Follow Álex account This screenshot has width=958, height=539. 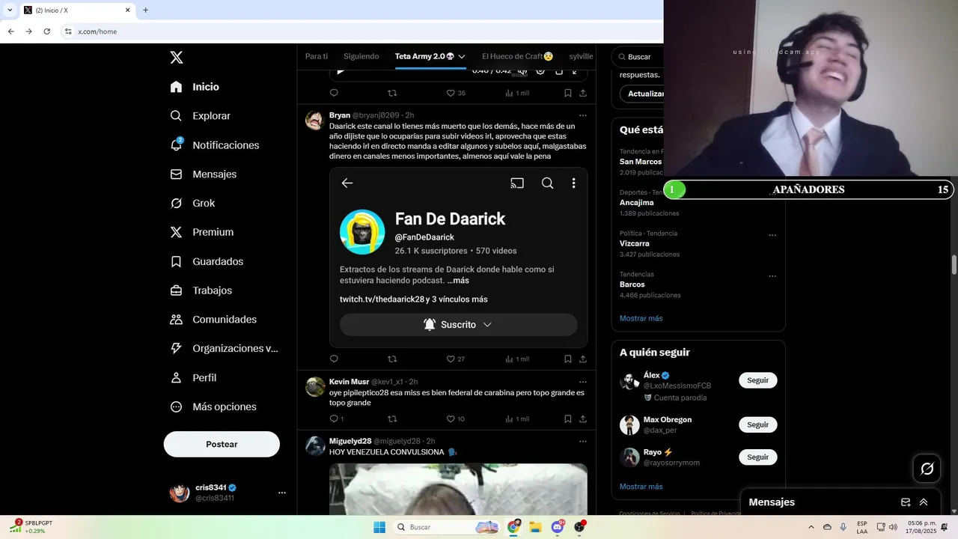coord(757,380)
